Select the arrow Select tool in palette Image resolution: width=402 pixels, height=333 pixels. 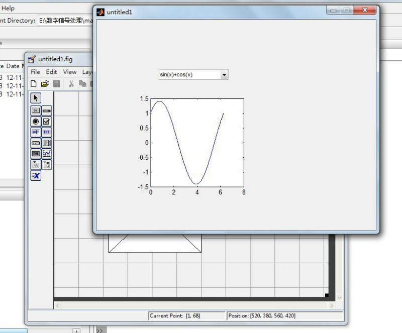pos(36,98)
